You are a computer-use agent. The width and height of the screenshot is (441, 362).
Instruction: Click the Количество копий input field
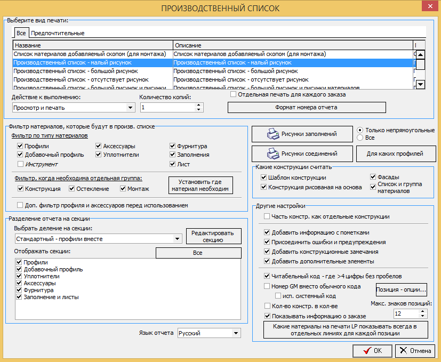(x=167, y=108)
